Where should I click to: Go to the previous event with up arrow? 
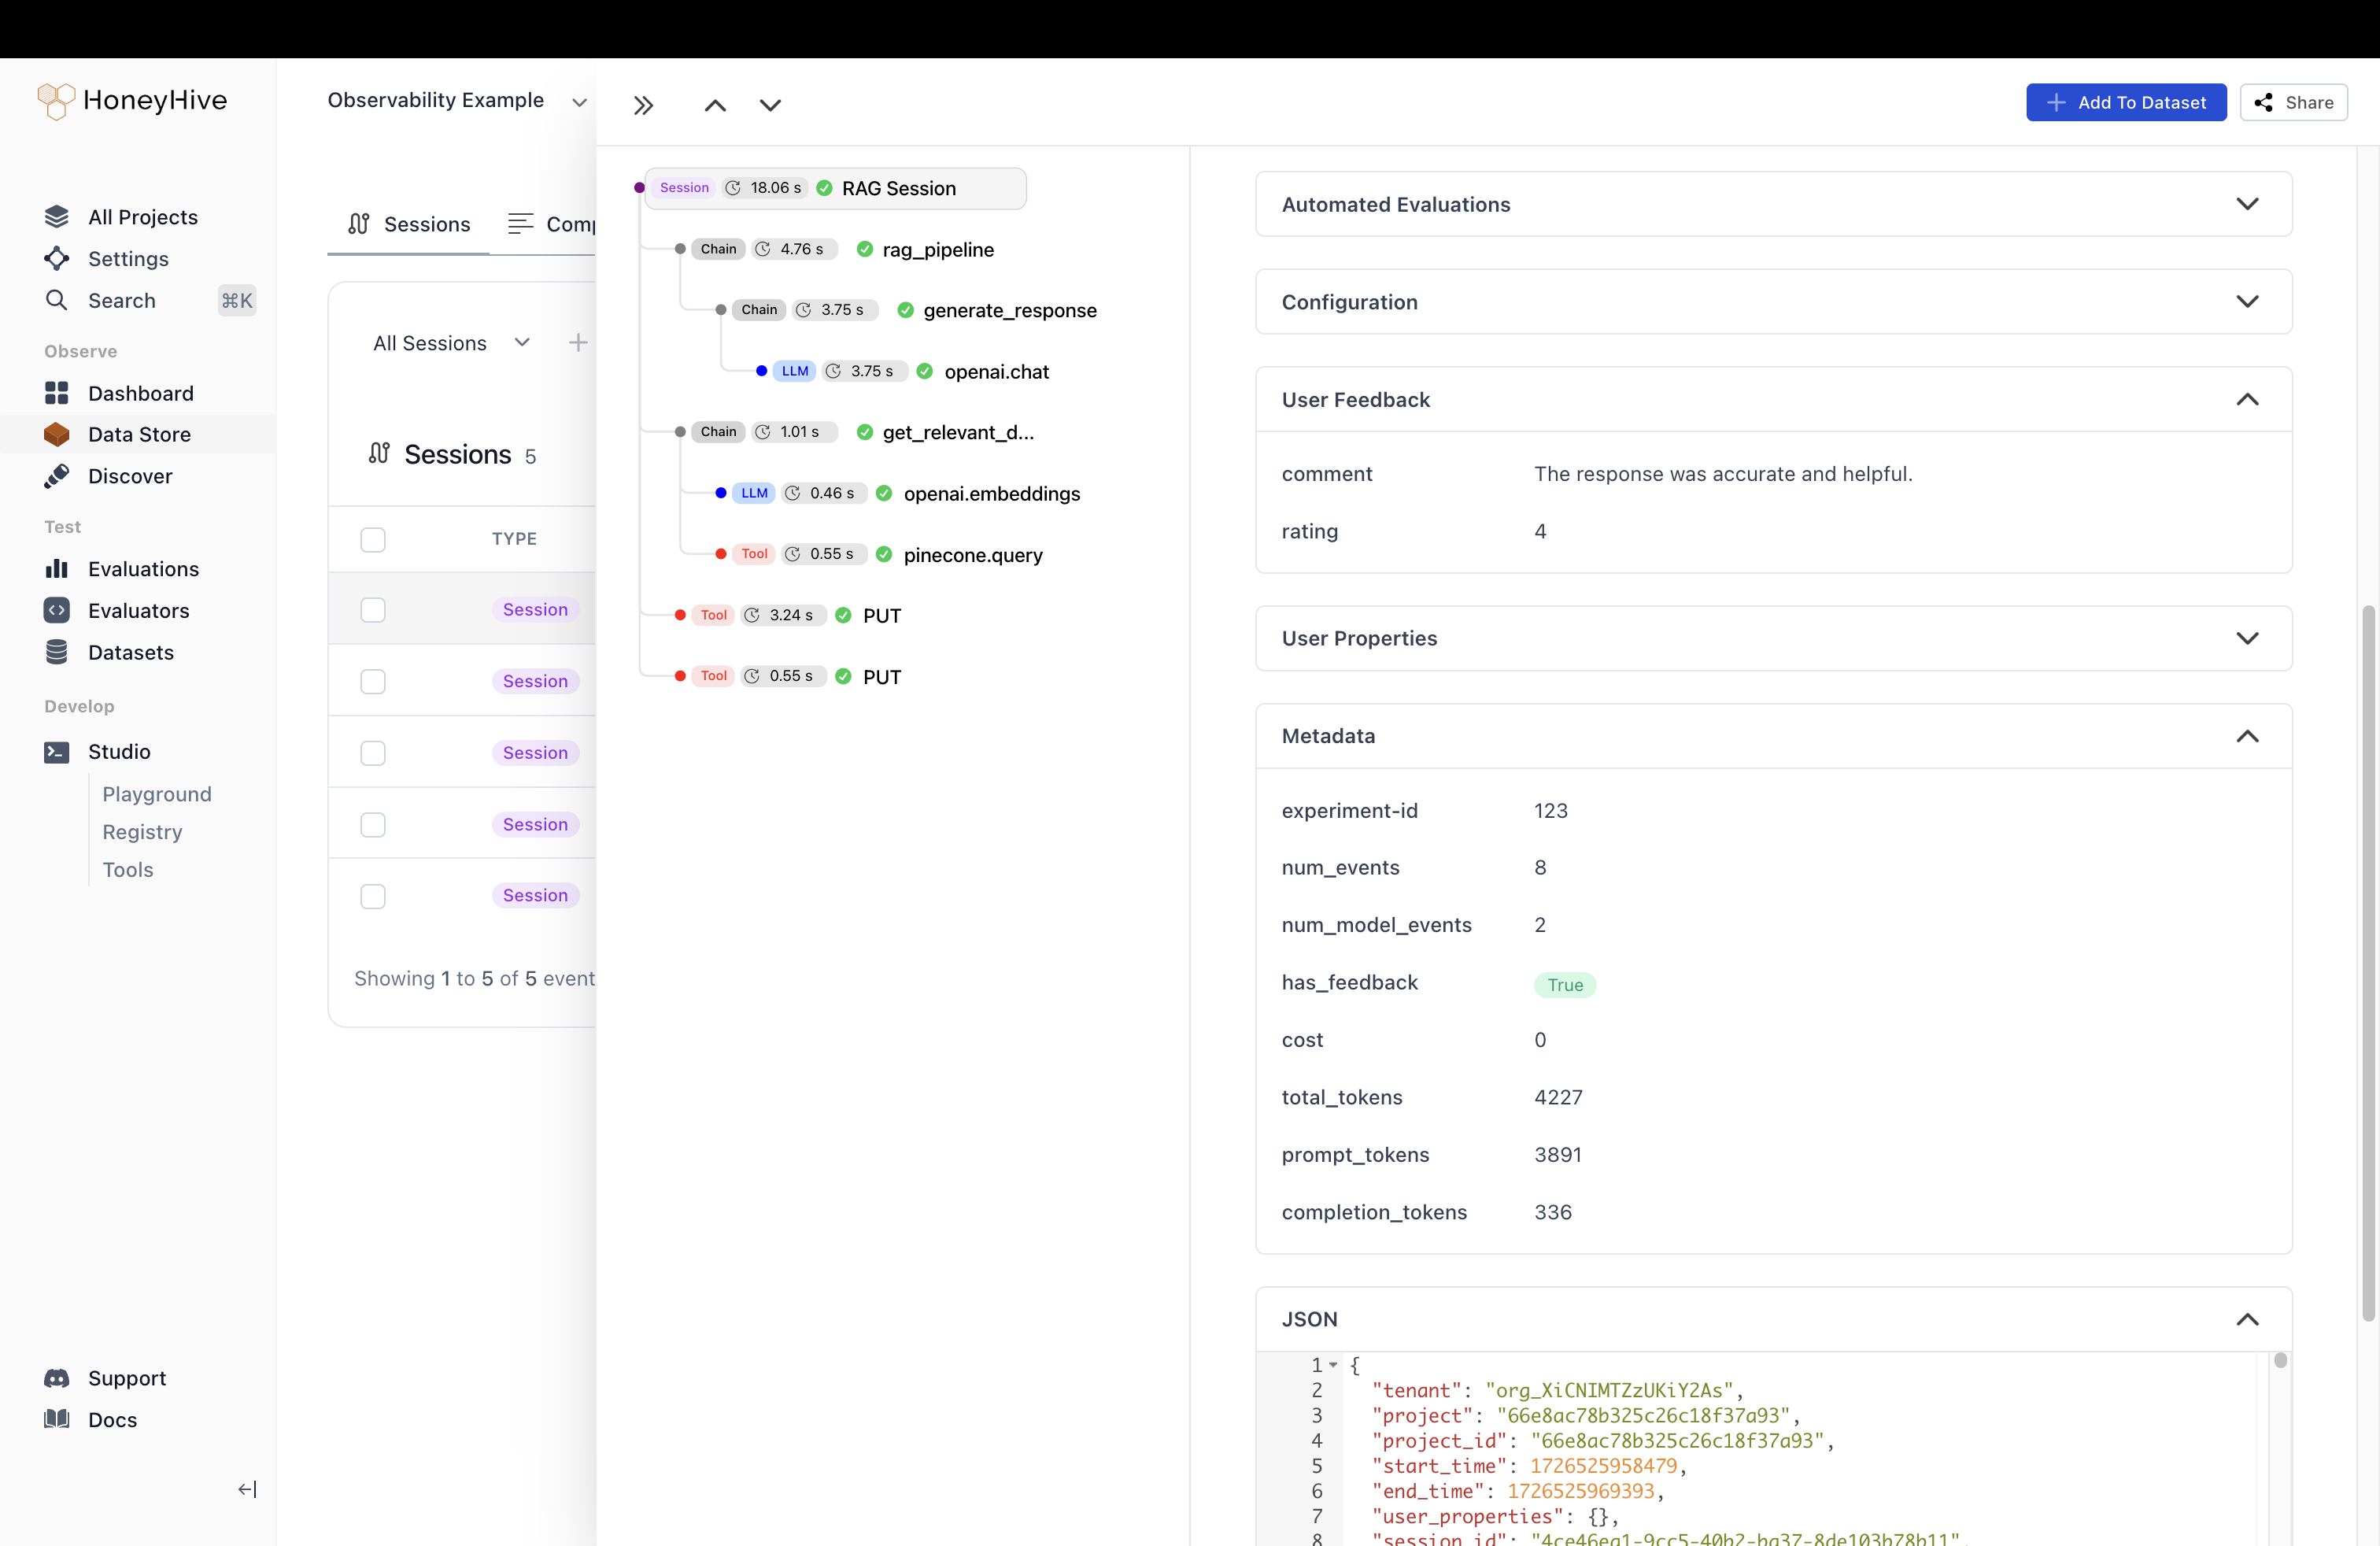click(x=715, y=105)
